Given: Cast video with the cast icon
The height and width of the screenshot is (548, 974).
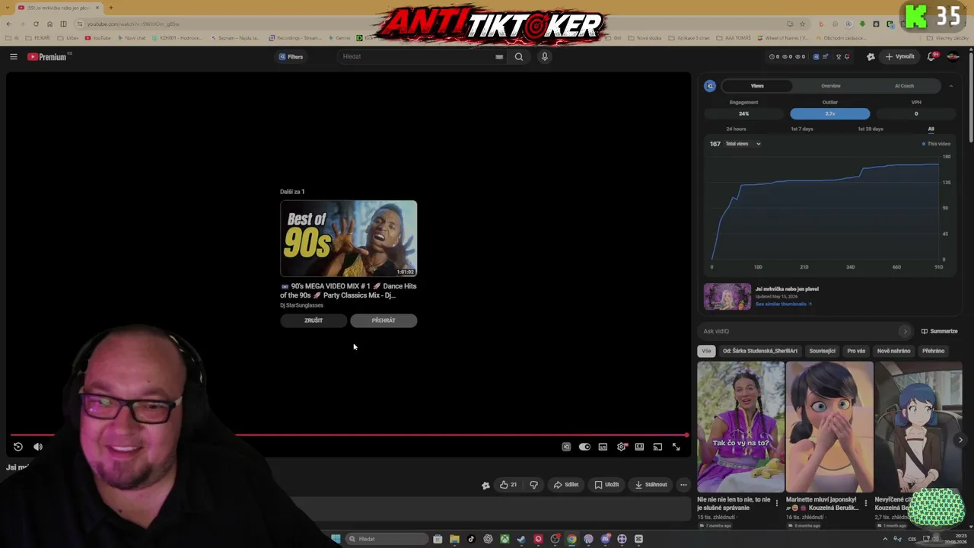Looking at the screenshot, I should [x=657, y=447].
